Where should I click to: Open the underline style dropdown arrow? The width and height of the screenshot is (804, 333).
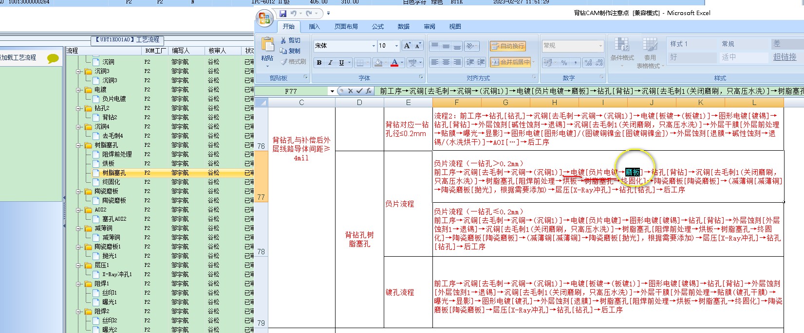click(349, 63)
